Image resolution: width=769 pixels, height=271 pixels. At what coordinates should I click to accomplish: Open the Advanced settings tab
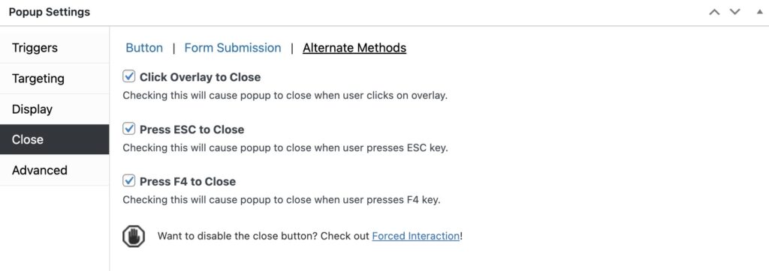tap(54, 170)
